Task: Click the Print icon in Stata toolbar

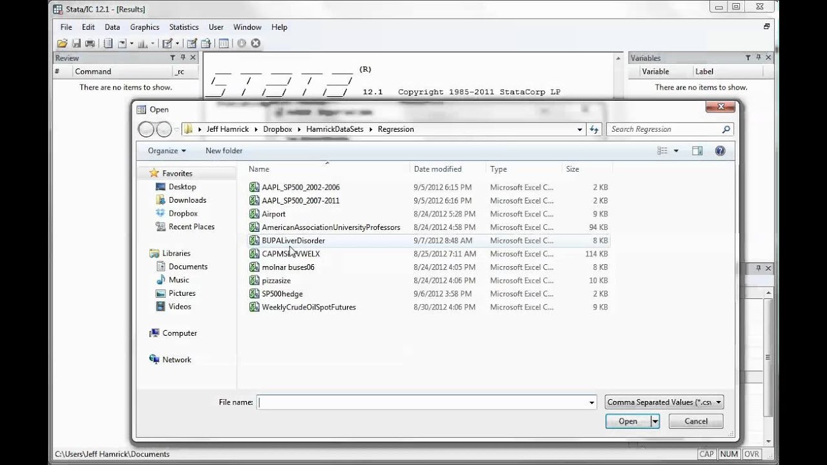Action: pos(90,43)
